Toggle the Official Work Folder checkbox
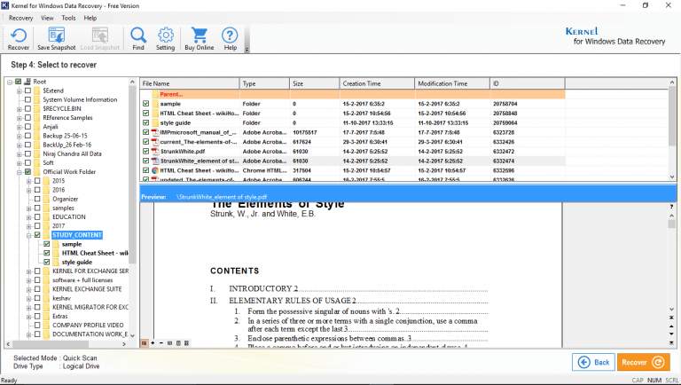 [27, 172]
